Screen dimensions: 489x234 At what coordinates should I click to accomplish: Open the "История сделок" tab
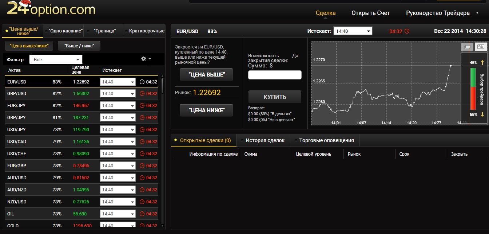pyautogui.click(x=265, y=140)
